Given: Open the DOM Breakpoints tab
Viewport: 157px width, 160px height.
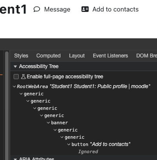Looking at the screenshot, I should pos(146,56).
